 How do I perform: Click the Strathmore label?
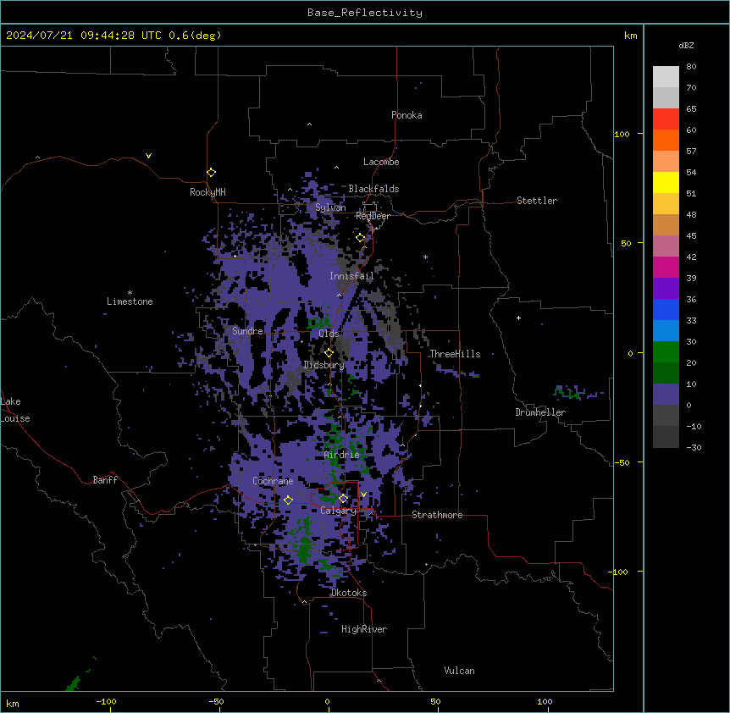coord(437,515)
